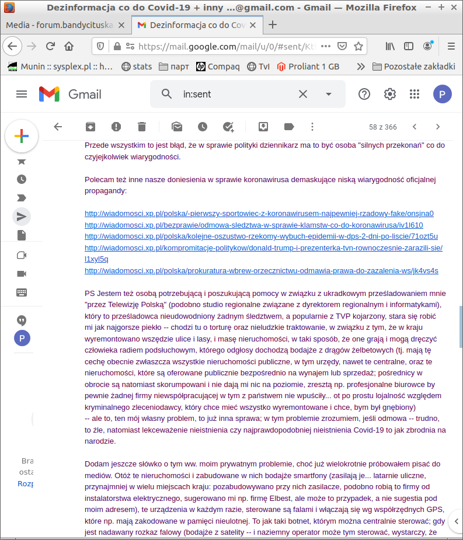Open Compaq bookmark
The width and height of the screenshot is (463, 540).
coord(218,67)
